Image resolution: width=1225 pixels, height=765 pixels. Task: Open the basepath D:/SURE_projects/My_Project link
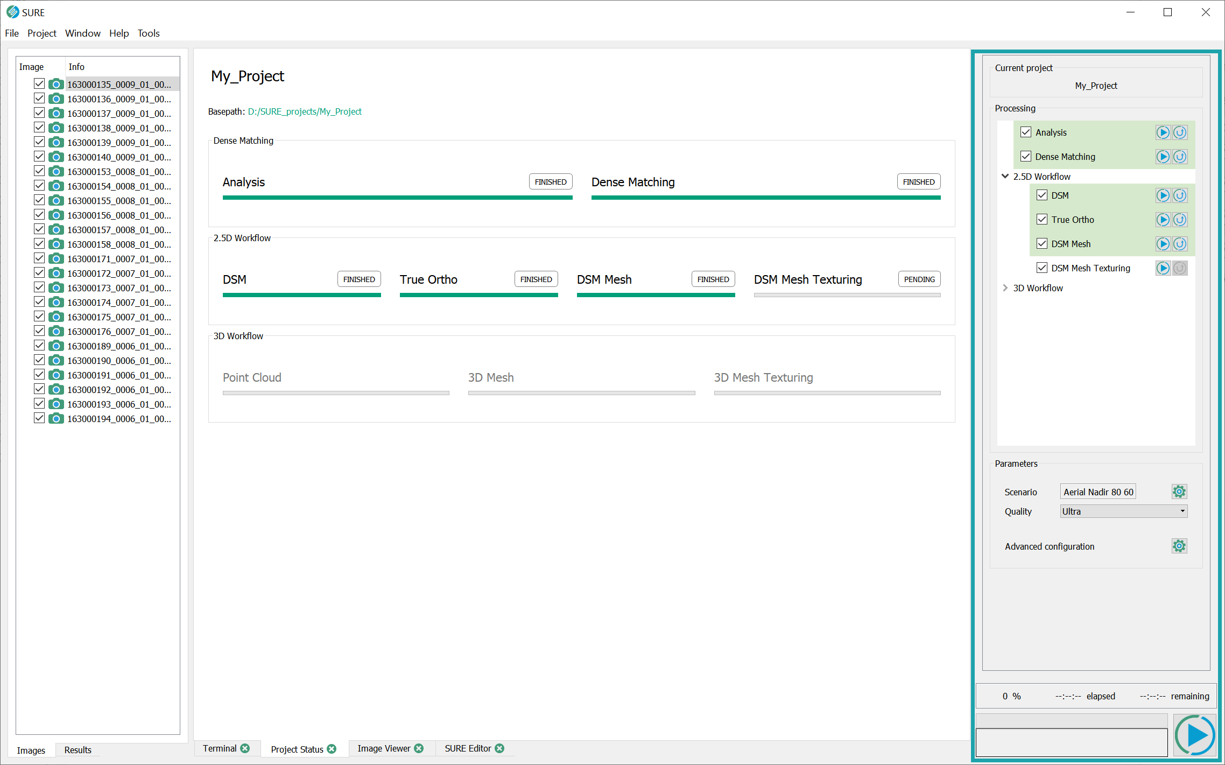click(x=305, y=111)
